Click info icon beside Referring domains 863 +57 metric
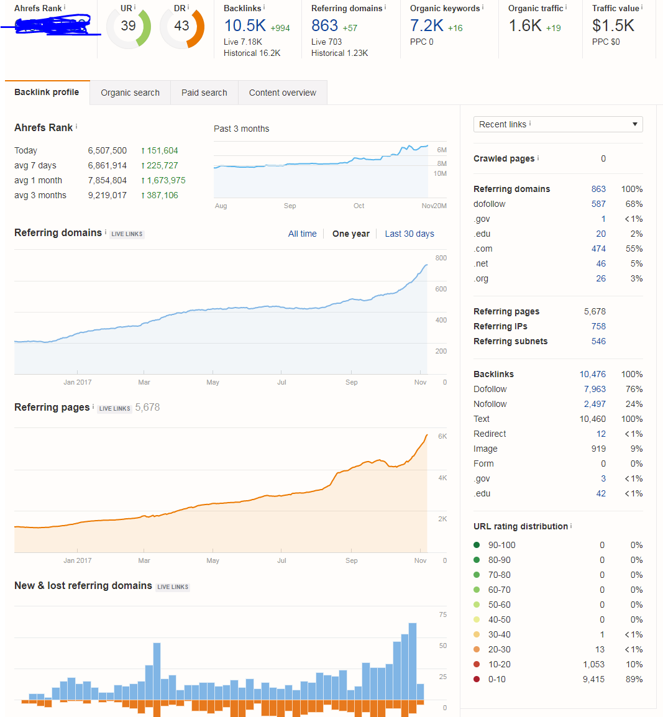This screenshot has width=663, height=717. pyautogui.click(x=385, y=7)
